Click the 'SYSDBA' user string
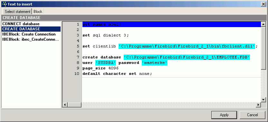 pyautogui.click(x=106, y=63)
